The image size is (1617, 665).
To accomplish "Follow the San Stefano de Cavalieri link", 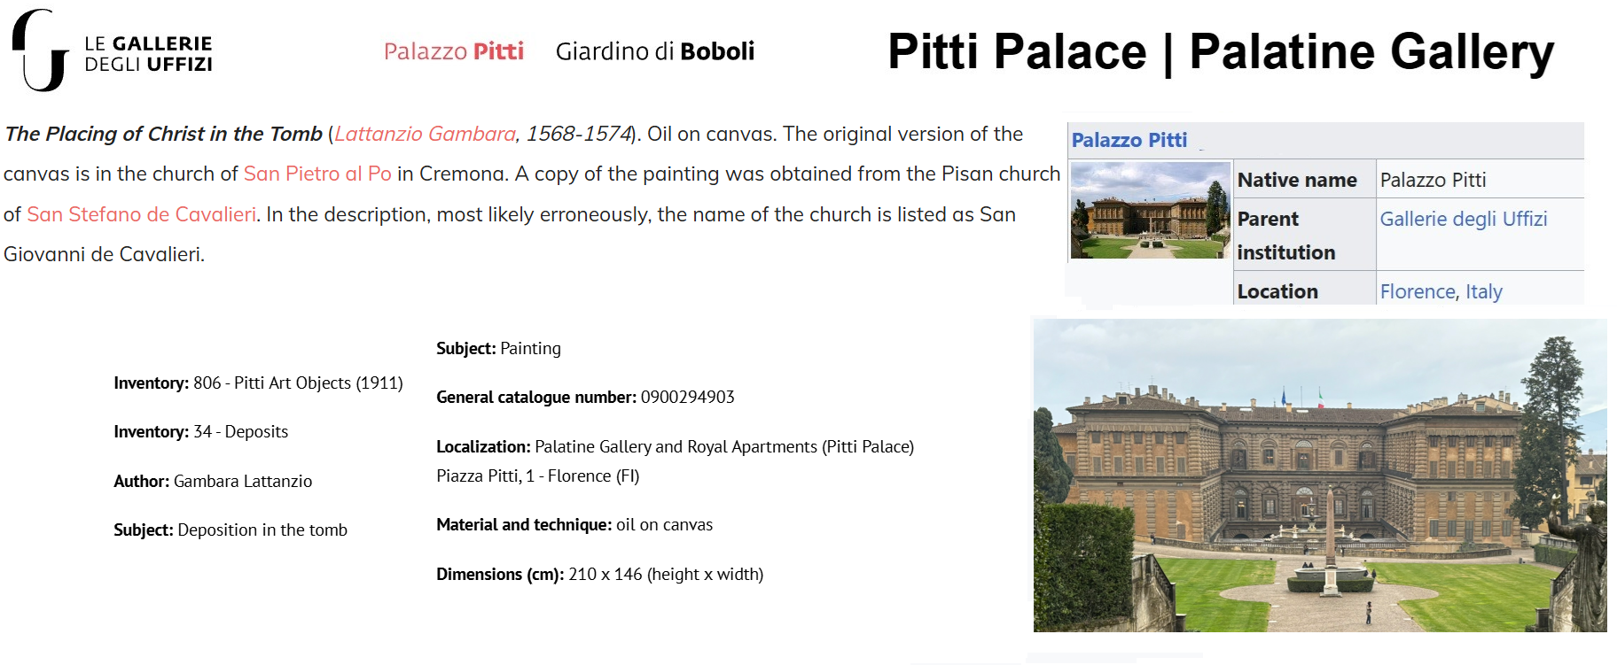I will (x=142, y=214).
